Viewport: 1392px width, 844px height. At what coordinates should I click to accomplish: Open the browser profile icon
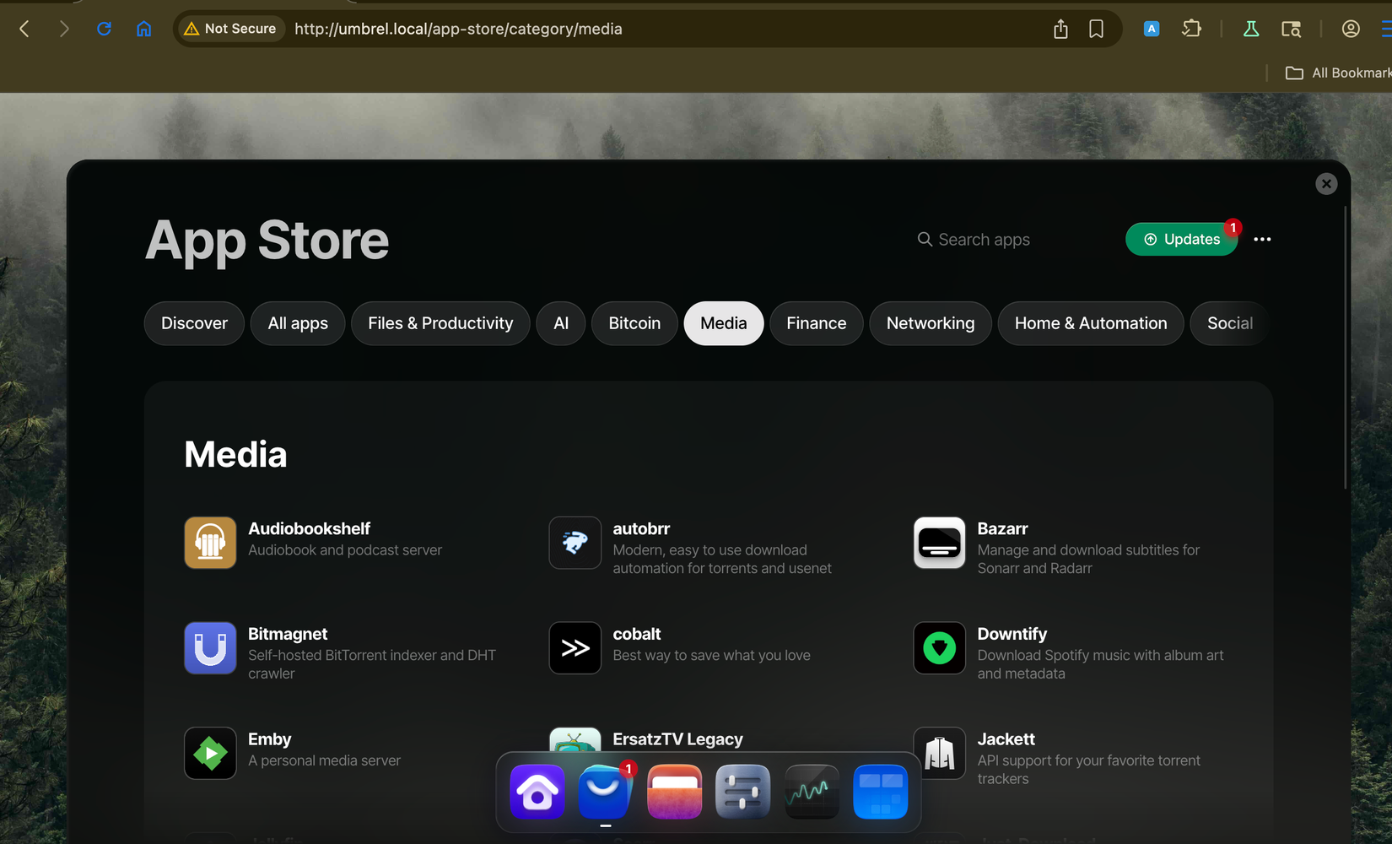tap(1351, 29)
